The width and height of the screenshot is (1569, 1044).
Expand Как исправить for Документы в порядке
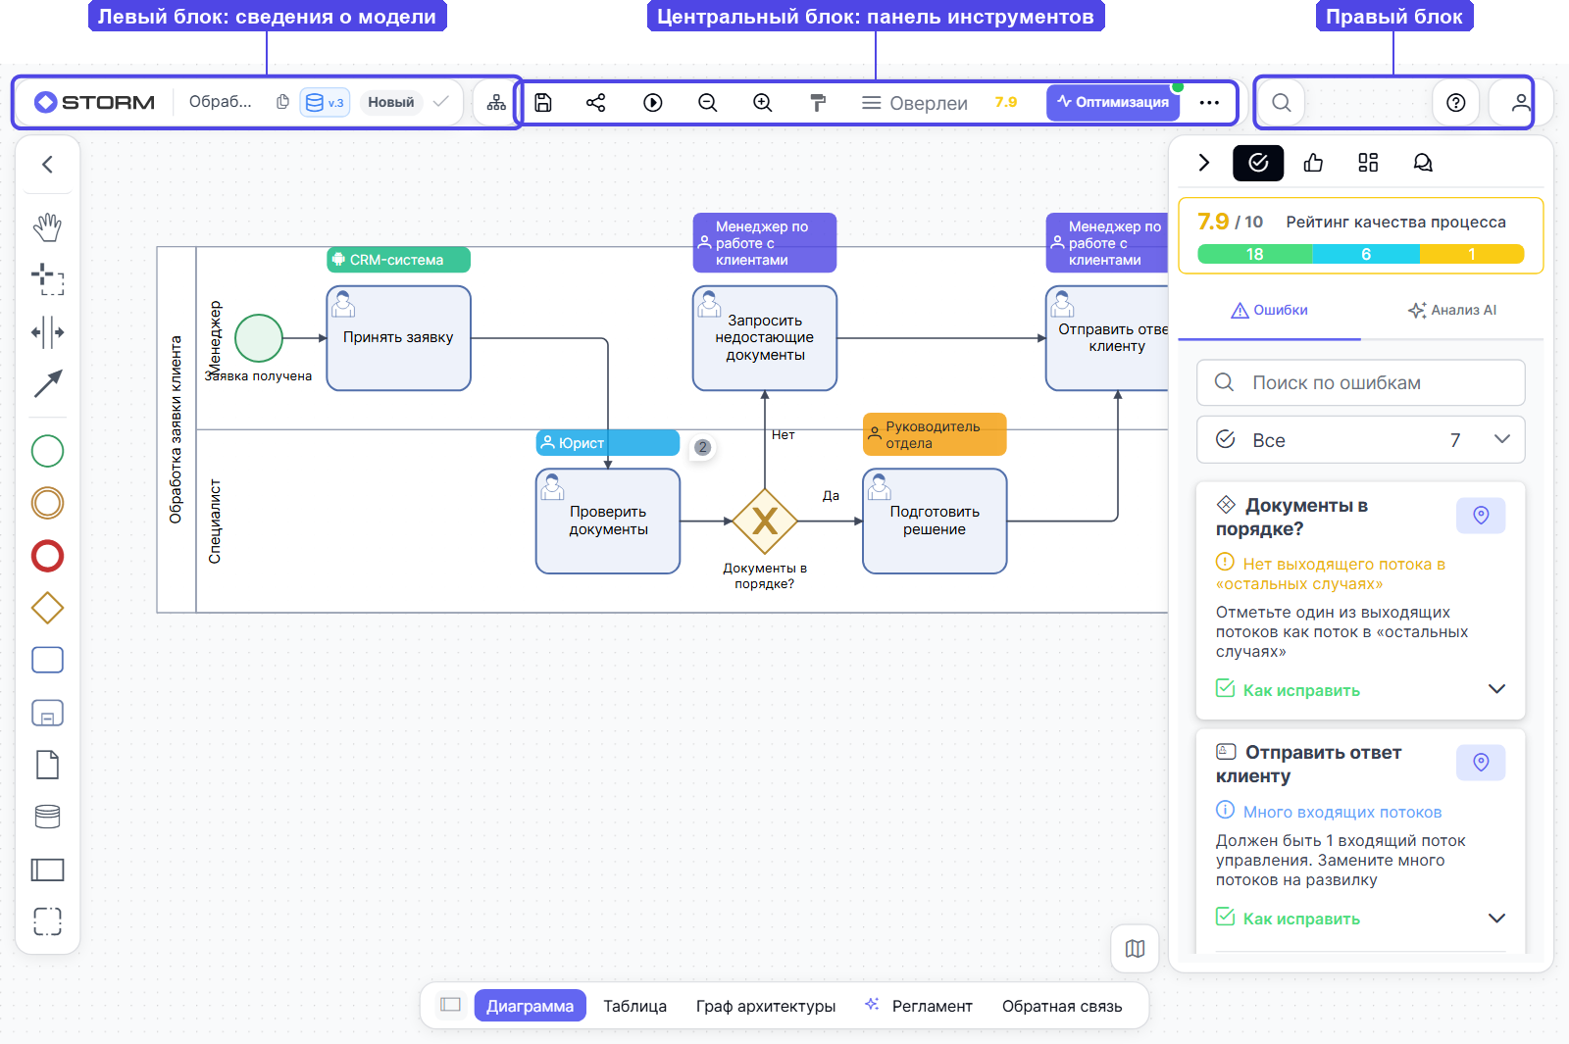pos(1360,690)
